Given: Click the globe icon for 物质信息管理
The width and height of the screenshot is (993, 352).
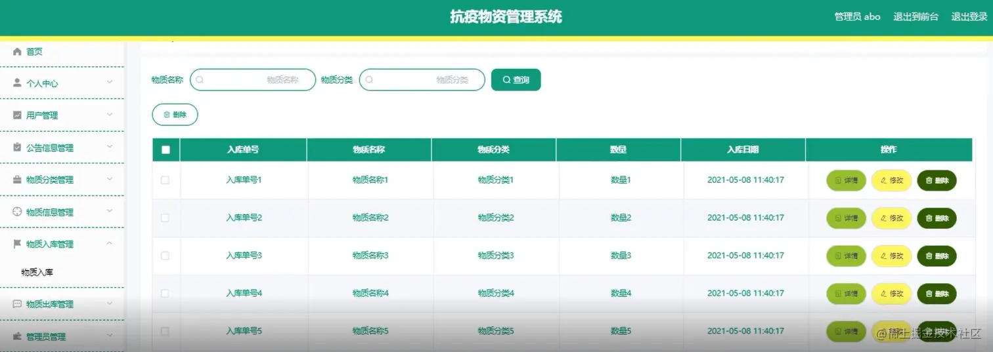Looking at the screenshot, I should click(x=18, y=212).
